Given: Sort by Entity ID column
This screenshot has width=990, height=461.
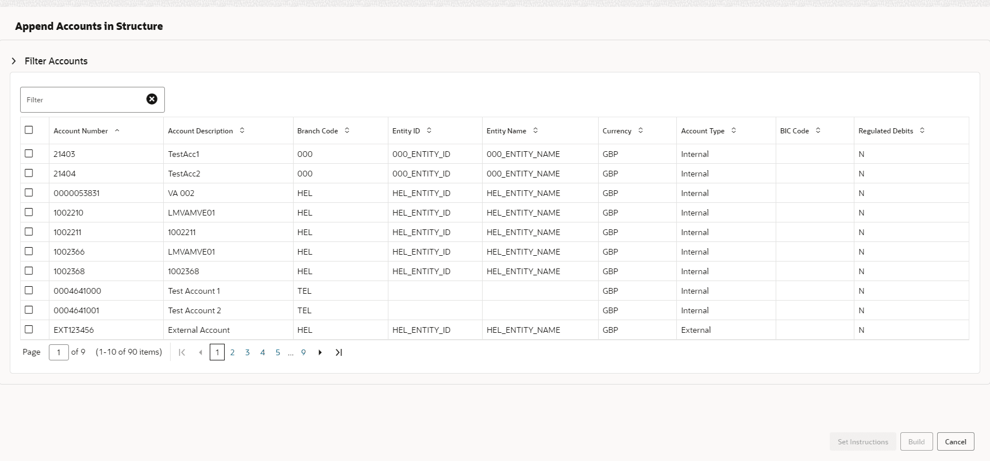Looking at the screenshot, I should 429,130.
